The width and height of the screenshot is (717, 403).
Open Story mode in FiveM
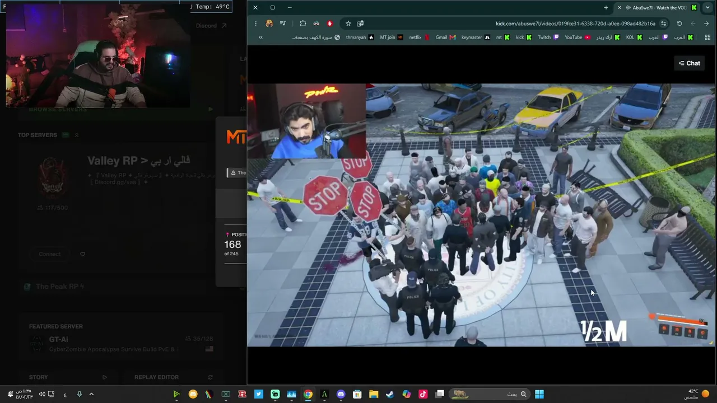(x=68, y=377)
